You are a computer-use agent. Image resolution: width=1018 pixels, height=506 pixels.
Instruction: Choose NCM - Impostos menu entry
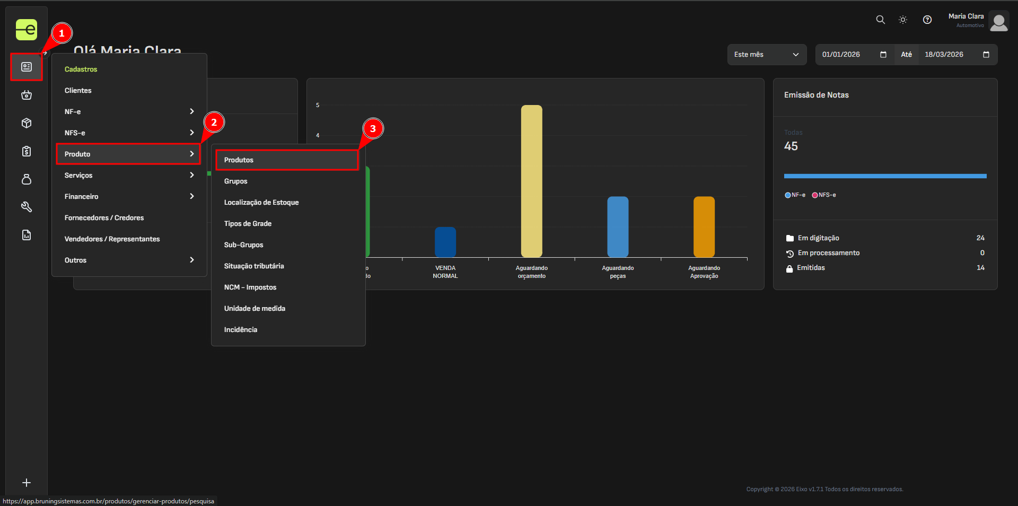click(250, 287)
